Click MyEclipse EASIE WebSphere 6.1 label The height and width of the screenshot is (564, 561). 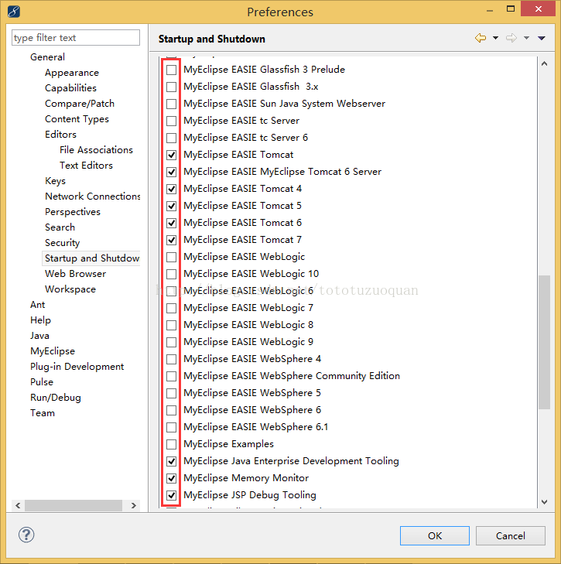256,427
